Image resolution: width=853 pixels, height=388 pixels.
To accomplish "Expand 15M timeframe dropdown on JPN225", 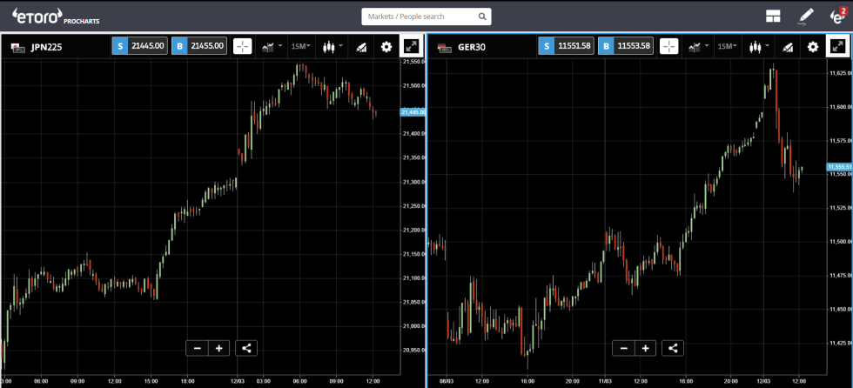I will point(301,47).
